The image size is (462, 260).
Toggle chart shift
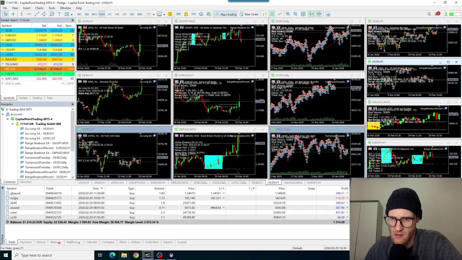click(319, 14)
